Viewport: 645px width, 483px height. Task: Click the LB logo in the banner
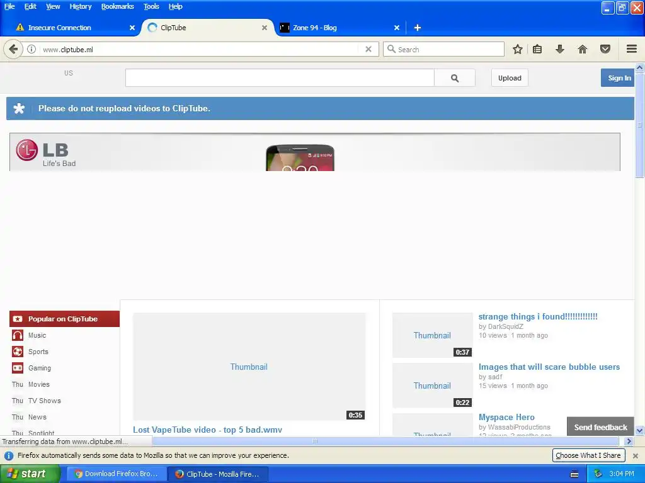point(45,153)
